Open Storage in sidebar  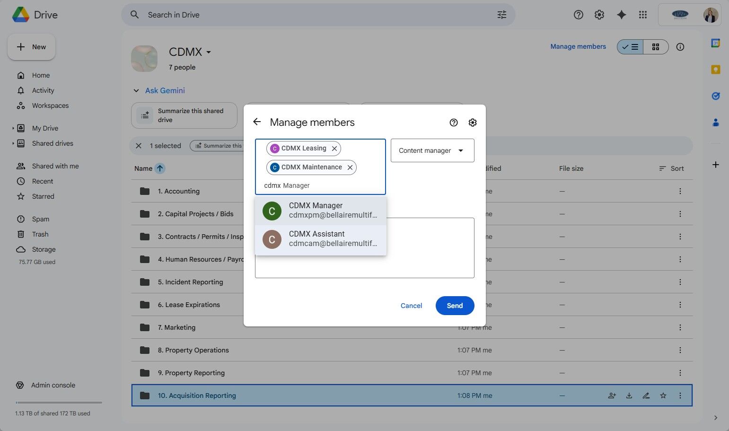[44, 249]
